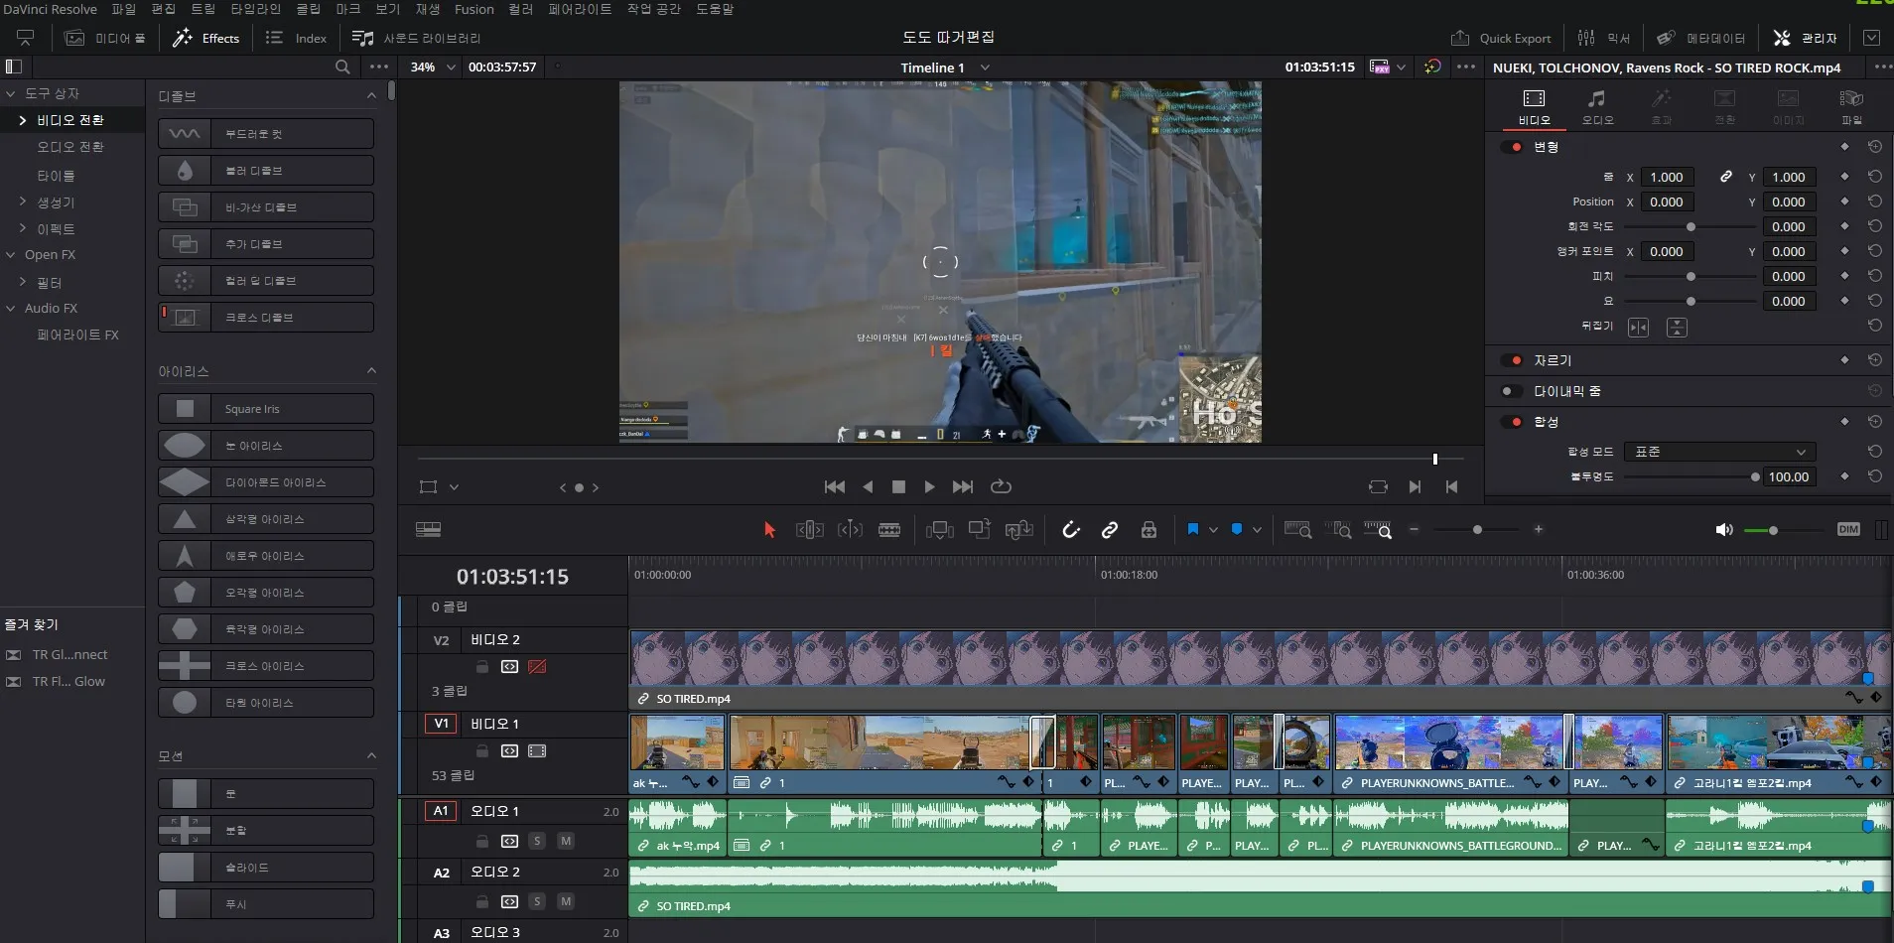This screenshot has width=1894, height=943.
Task: Activate the Trim Edit Mode tool
Action: pos(810,530)
